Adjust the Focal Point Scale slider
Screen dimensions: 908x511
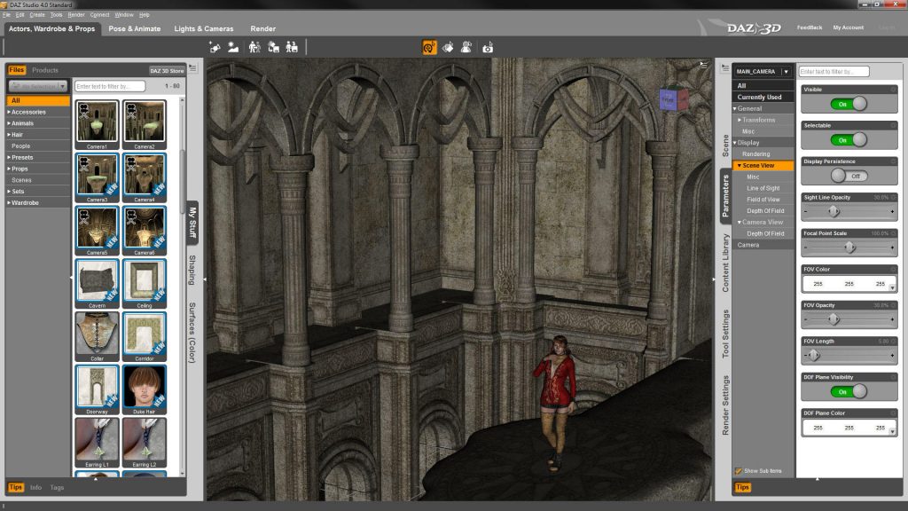[849, 248]
